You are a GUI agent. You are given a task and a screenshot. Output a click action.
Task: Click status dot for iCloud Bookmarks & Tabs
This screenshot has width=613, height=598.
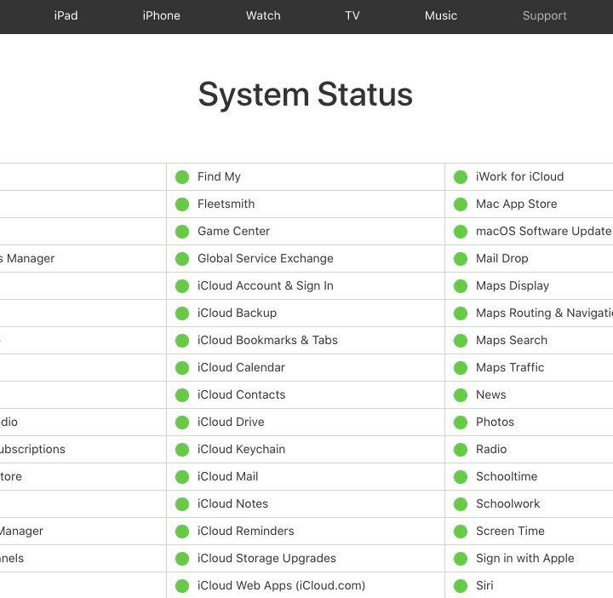coord(182,341)
